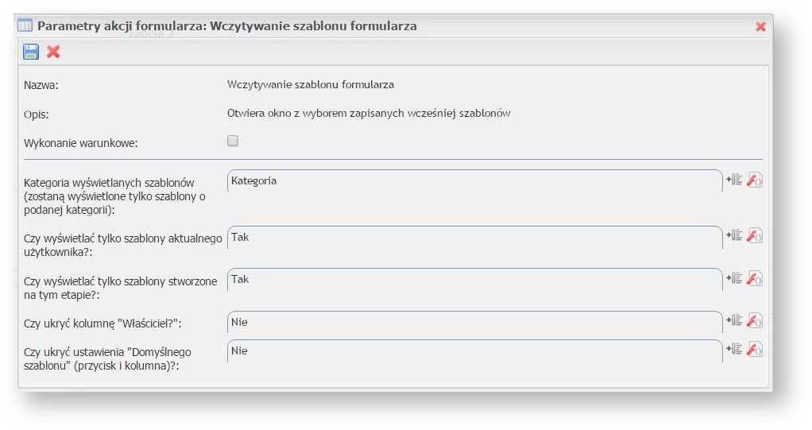The image size is (812, 430).
Task: Enable the Wykonanie warunkowe checkbox
Action: click(233, 141)
